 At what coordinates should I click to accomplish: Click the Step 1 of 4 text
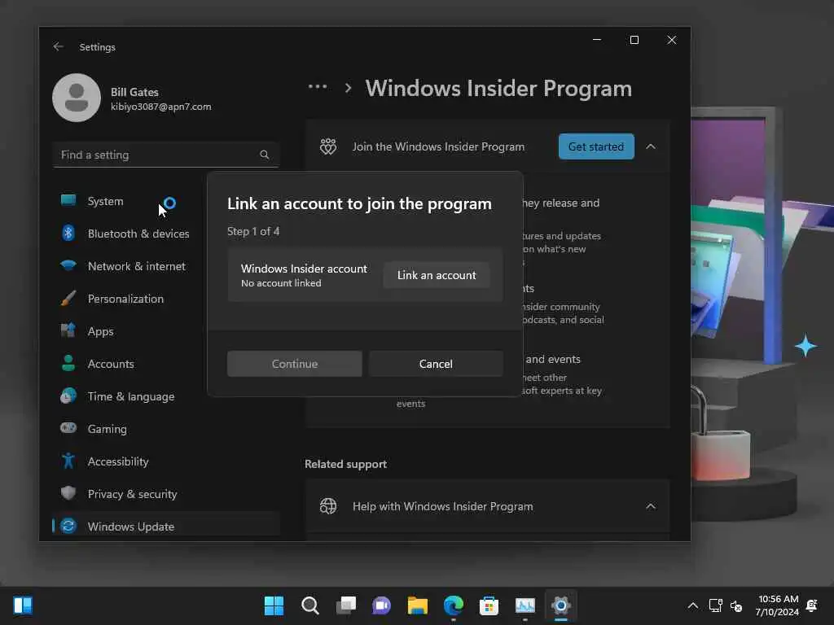coord(253,231)
